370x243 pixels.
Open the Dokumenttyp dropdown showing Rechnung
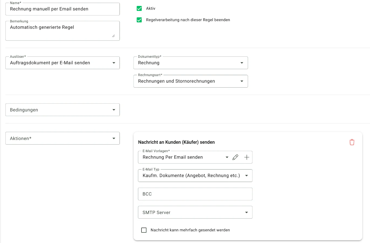(191, 63)
